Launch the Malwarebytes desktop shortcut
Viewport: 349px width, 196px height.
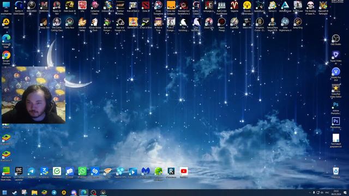(x=146, y=173)
